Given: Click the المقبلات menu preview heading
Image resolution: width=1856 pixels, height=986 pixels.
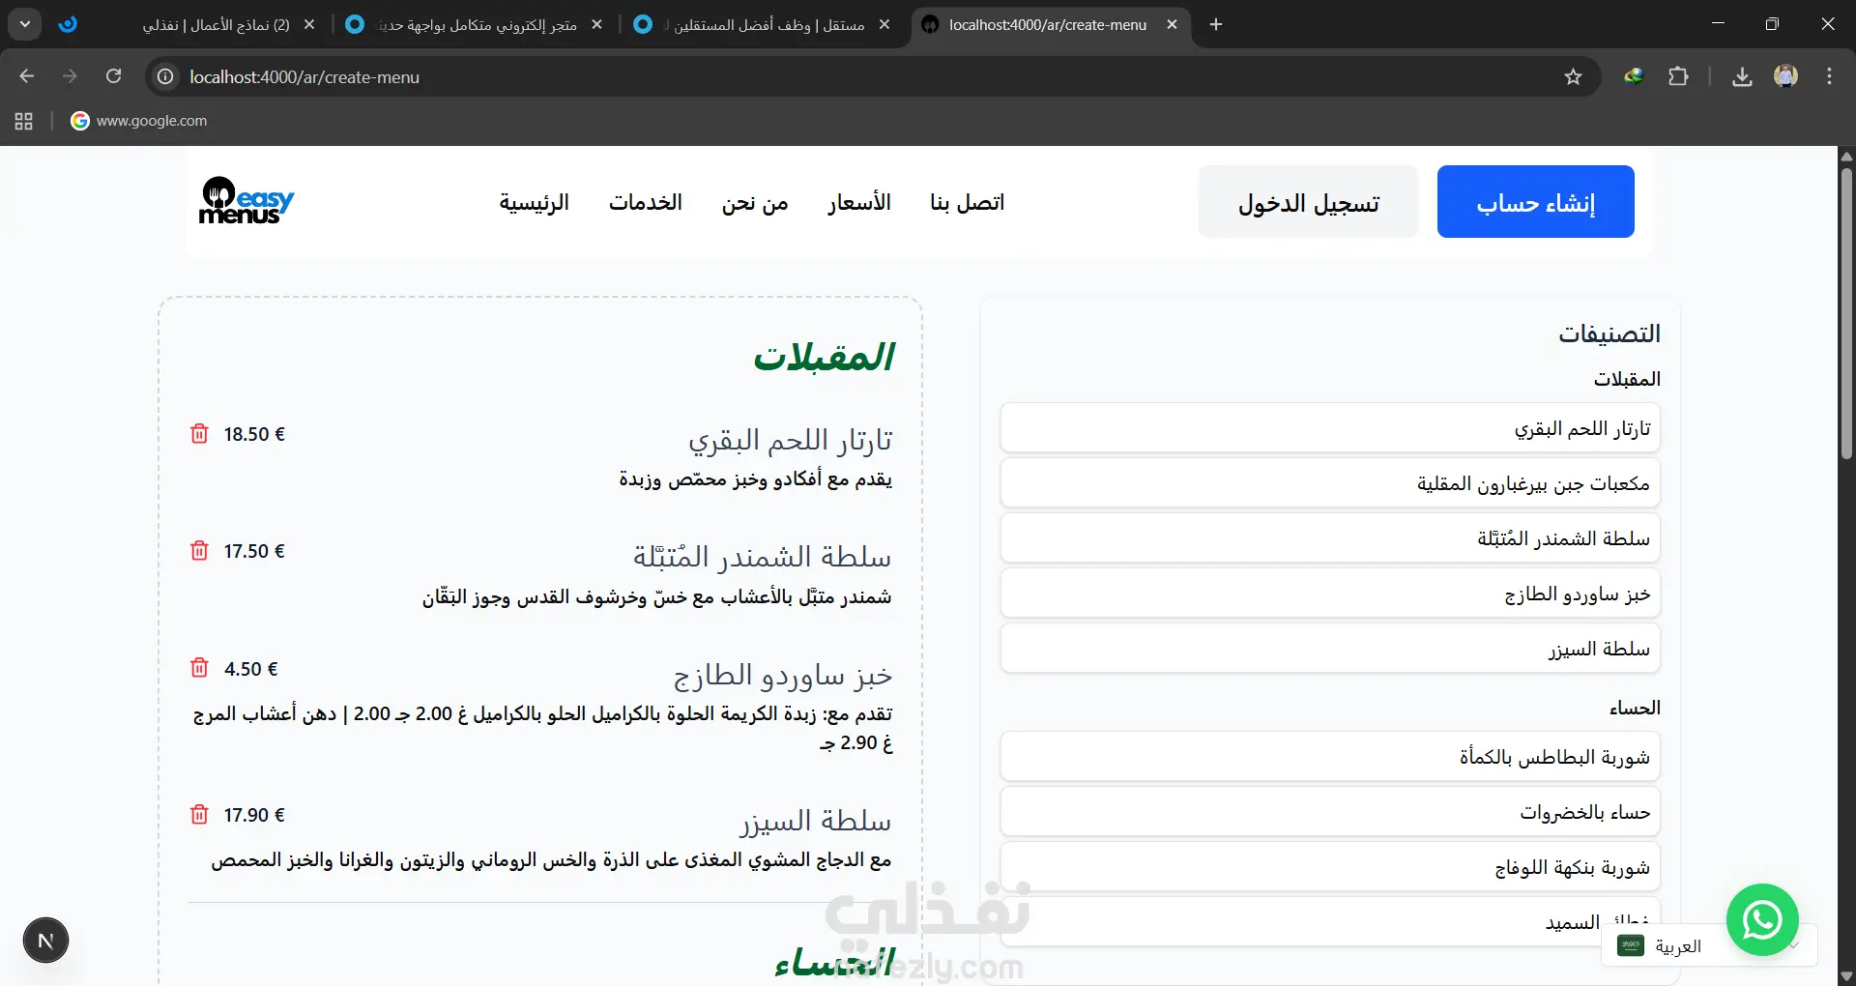Looking at the screenshot, I should click(x=824, y=357).
